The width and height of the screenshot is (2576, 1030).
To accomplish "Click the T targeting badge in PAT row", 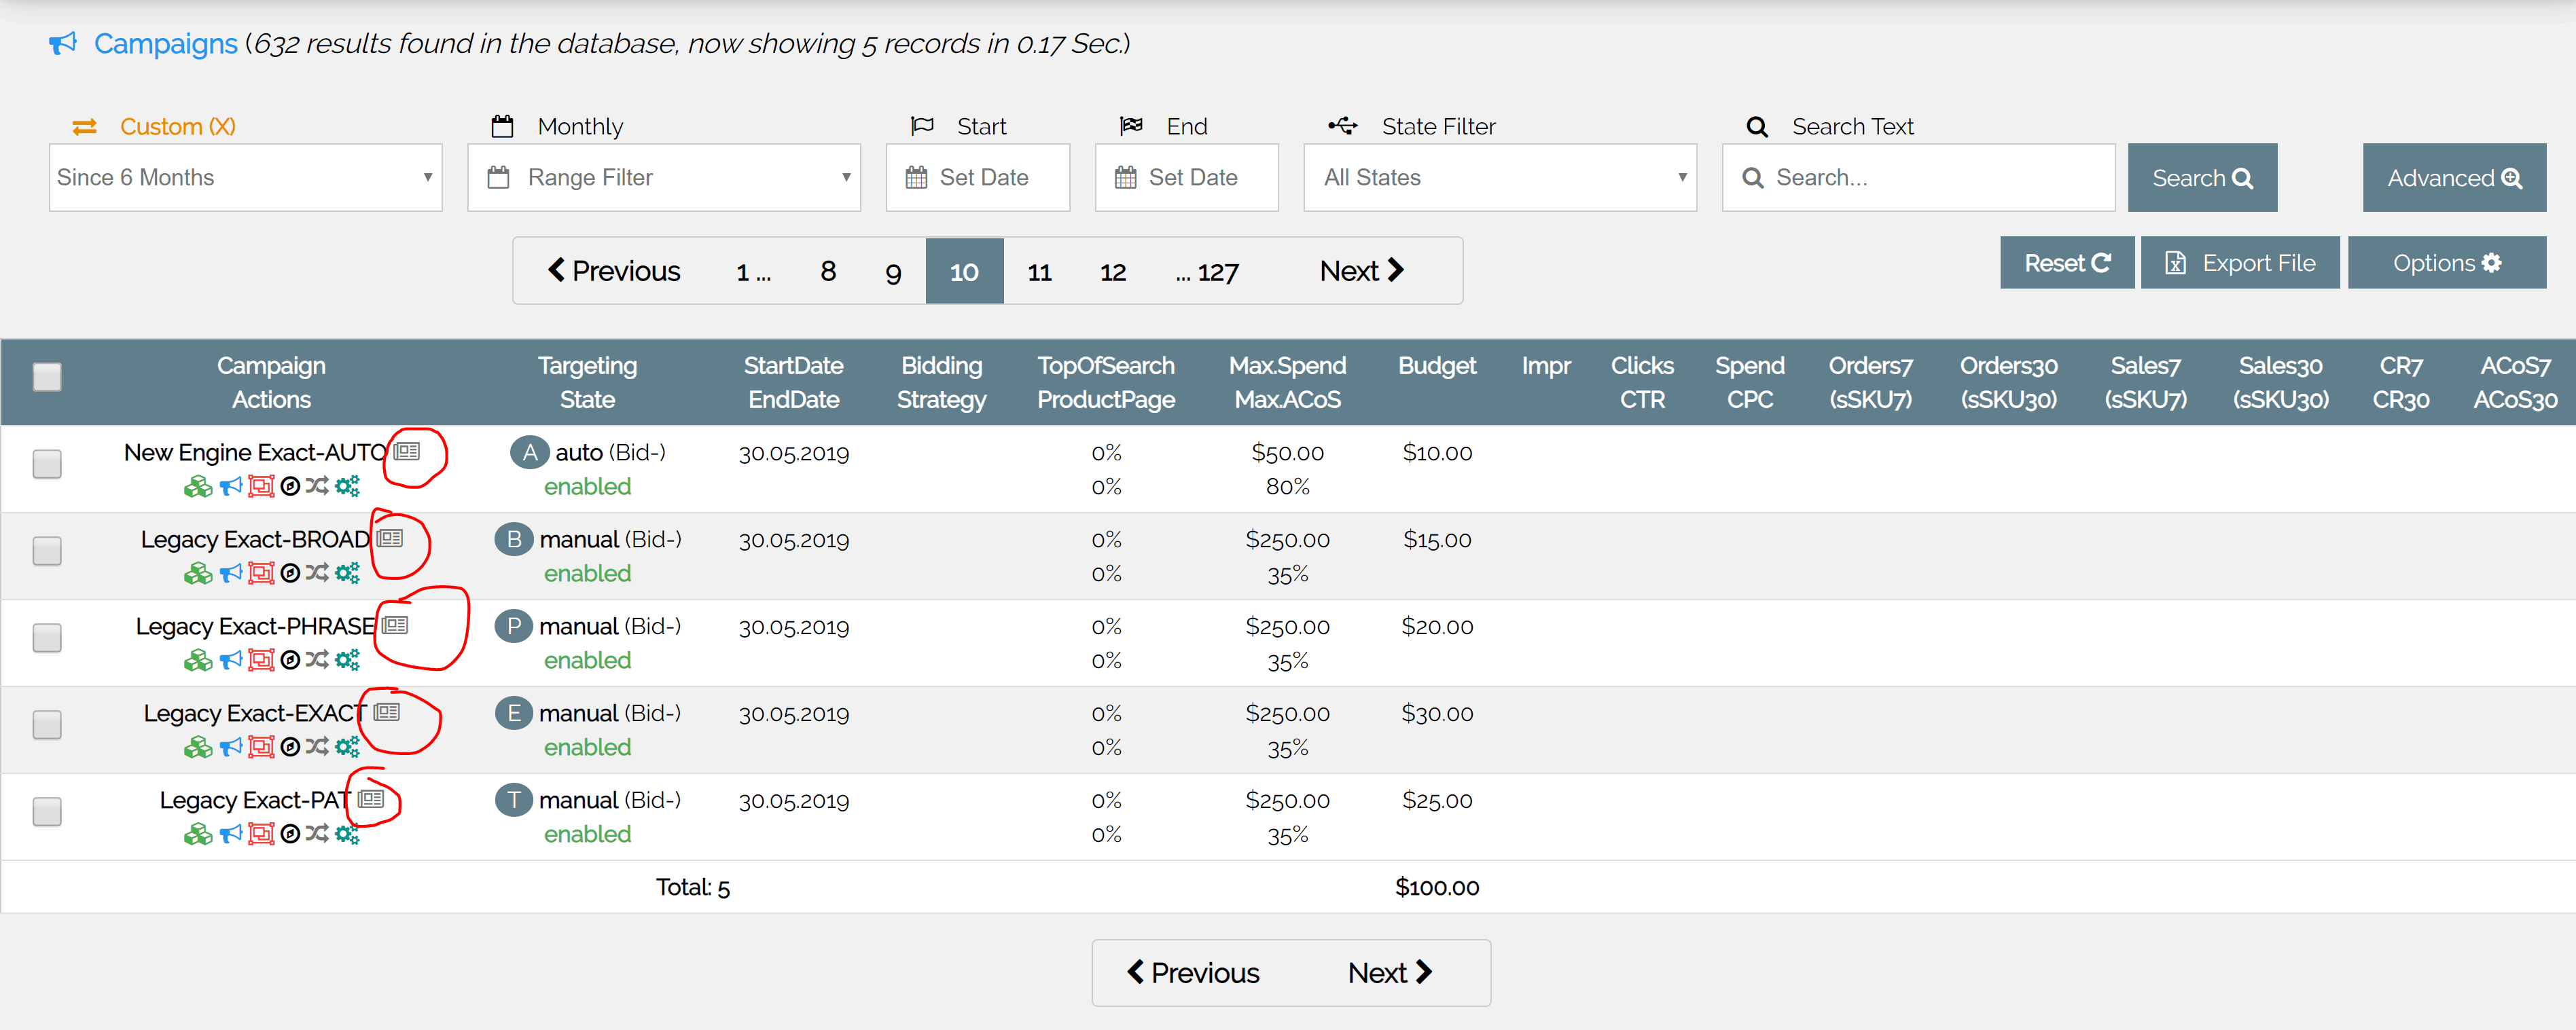I will pyautogui.click(x=514, y=801).
